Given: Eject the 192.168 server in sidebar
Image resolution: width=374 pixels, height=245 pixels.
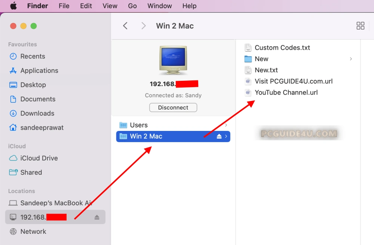Looking at the screenshot, I should pos(97,217).
